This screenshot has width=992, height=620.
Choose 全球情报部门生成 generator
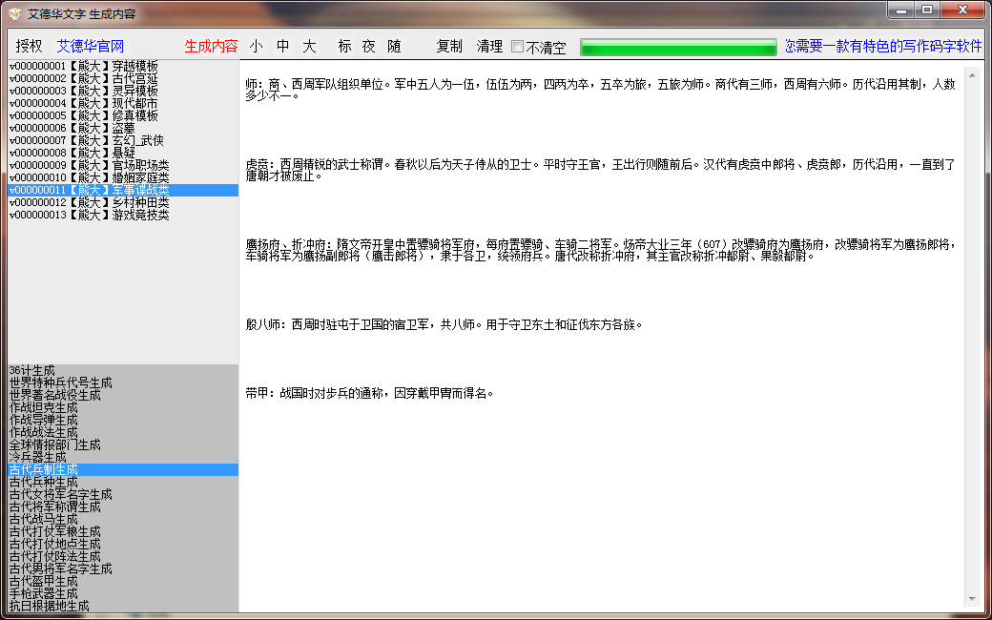[123, 444]
